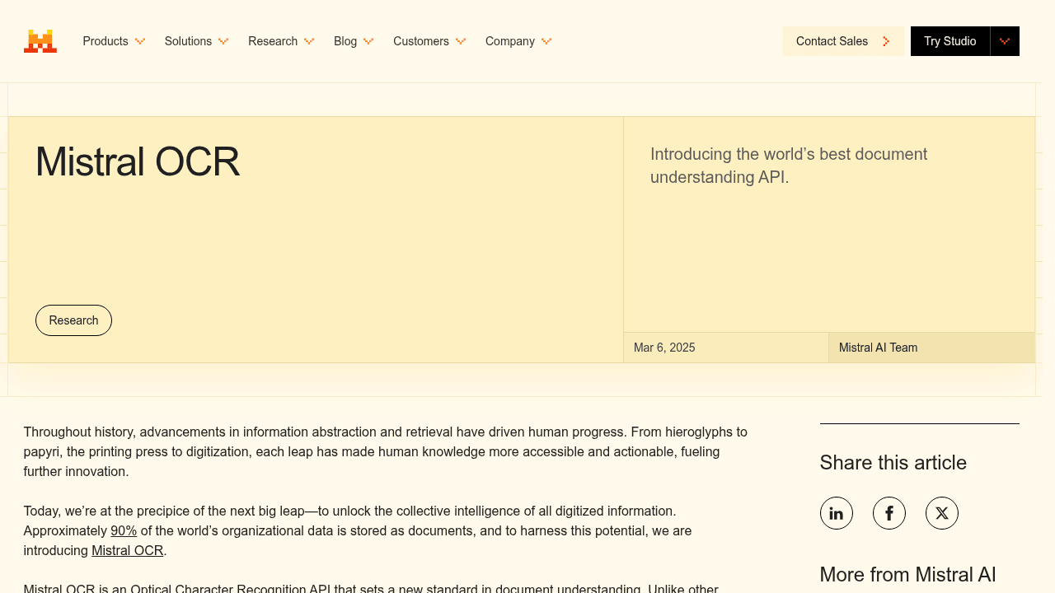Expand the Company menu chevron
1055x593 pixels.
coord(546,41)
